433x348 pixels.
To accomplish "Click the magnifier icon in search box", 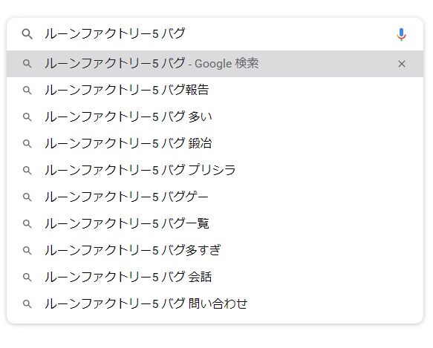I will (x=27, y=34).
